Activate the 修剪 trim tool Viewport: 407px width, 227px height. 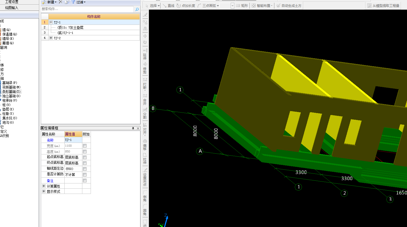pos(145,68)
